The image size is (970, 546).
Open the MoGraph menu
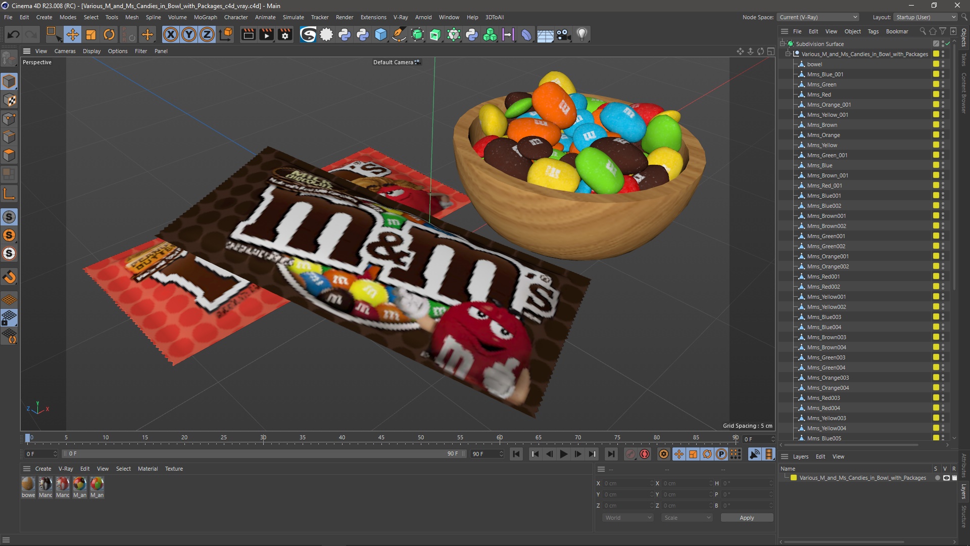pos(205,17)
